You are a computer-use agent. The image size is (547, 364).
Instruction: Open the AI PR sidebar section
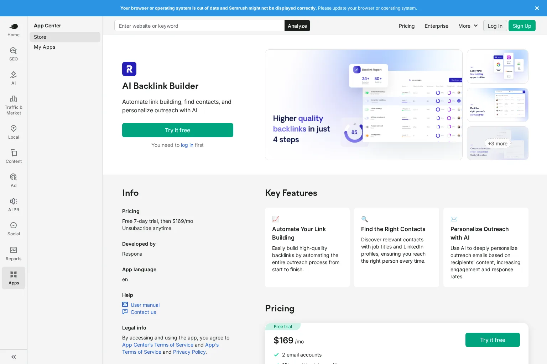(14, 205)
